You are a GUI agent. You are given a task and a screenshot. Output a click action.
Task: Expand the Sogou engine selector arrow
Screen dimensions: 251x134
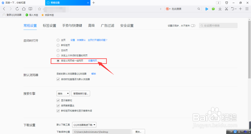click(x=170, y=9)
